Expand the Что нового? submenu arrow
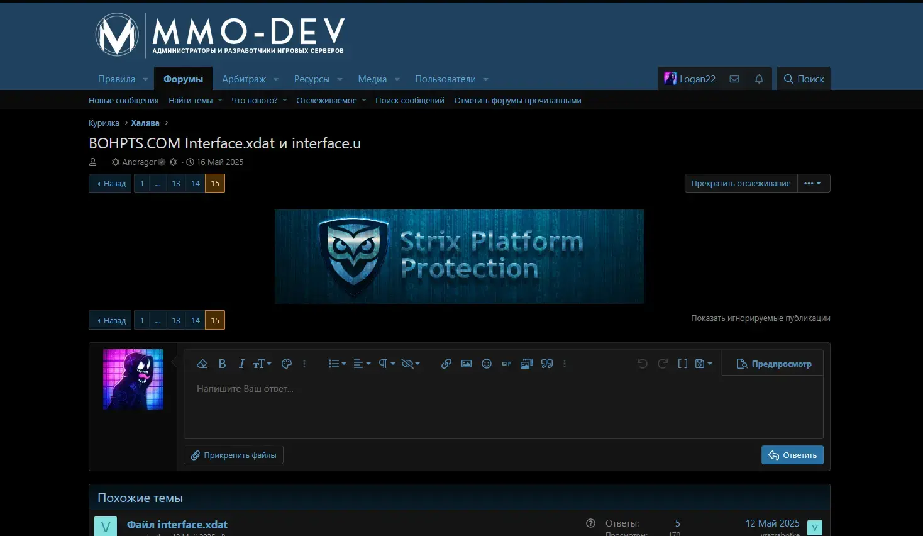This screenshot has width=923, height=536. (x=285, y=101)
